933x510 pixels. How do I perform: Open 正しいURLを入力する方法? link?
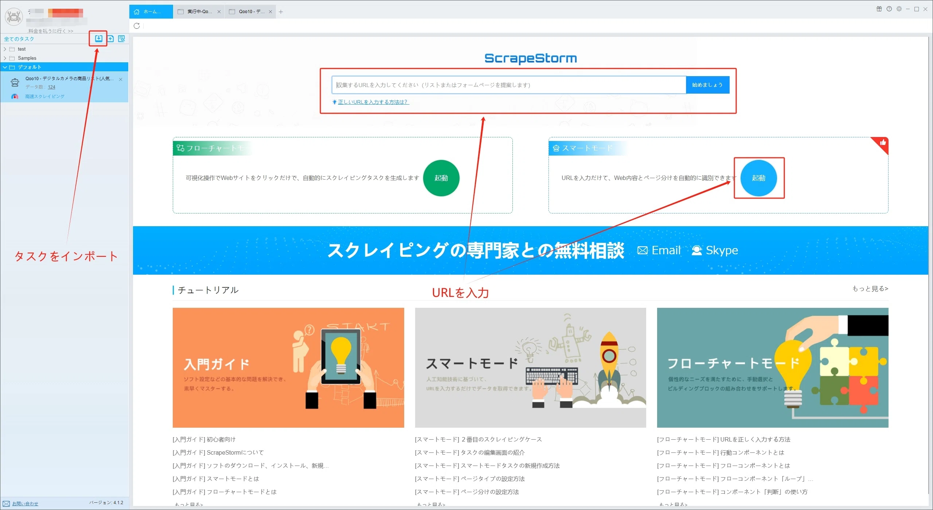click(x=373, y=102)
